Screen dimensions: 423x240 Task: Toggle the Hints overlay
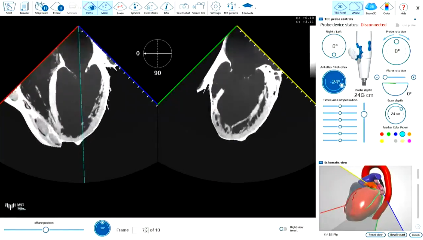point(89,7)
